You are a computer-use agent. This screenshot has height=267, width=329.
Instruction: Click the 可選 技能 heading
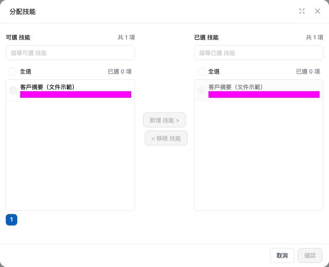coord(18,37)
